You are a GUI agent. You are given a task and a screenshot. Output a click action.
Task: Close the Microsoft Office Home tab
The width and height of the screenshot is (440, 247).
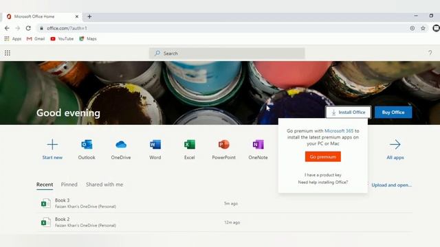[77, 16]
